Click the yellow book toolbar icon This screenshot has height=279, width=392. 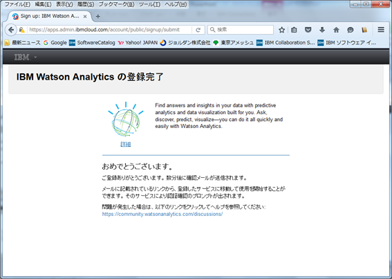click(x=364, y=30)
